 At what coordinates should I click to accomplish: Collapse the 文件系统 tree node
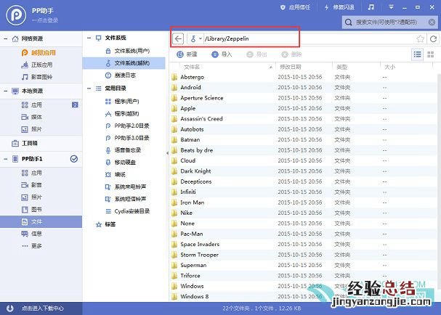[89, 38]
